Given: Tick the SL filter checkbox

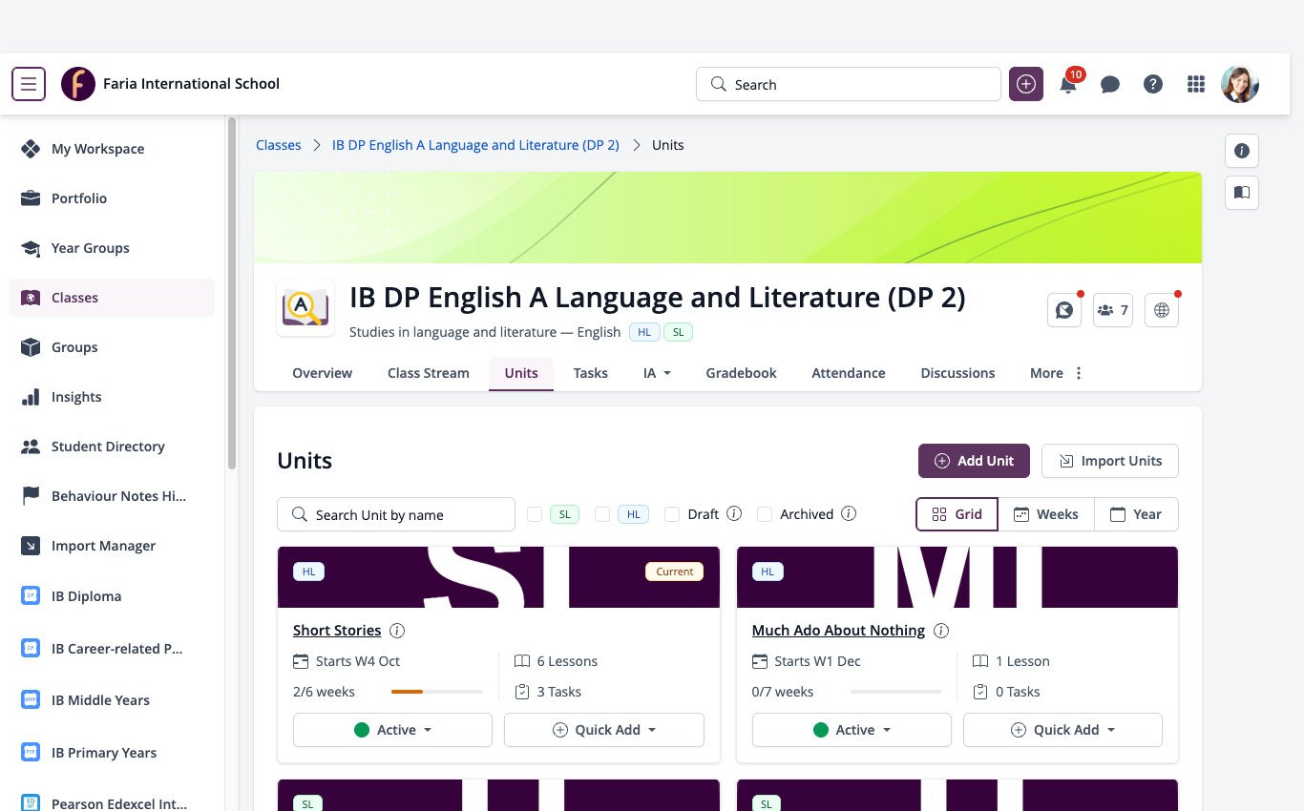Looking at the screenshot, I should [535, 514].
